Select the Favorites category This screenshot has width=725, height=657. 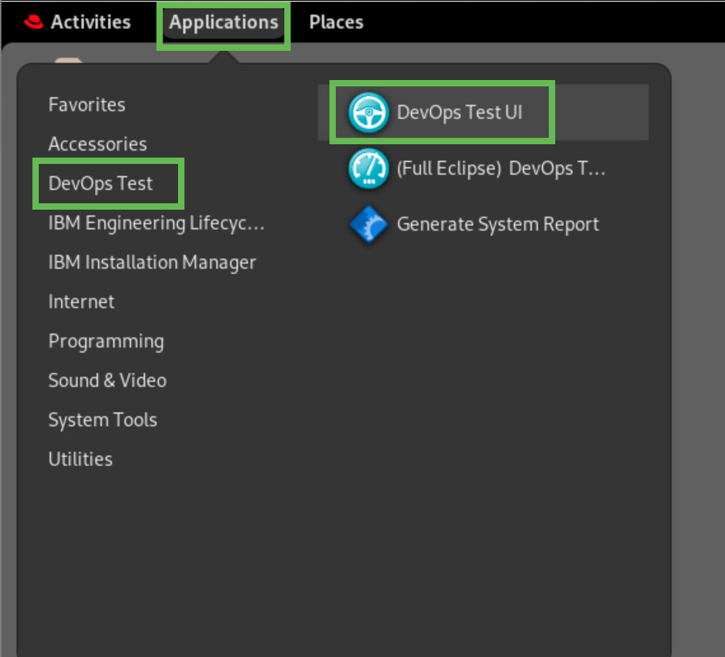(x=86, y=104)
